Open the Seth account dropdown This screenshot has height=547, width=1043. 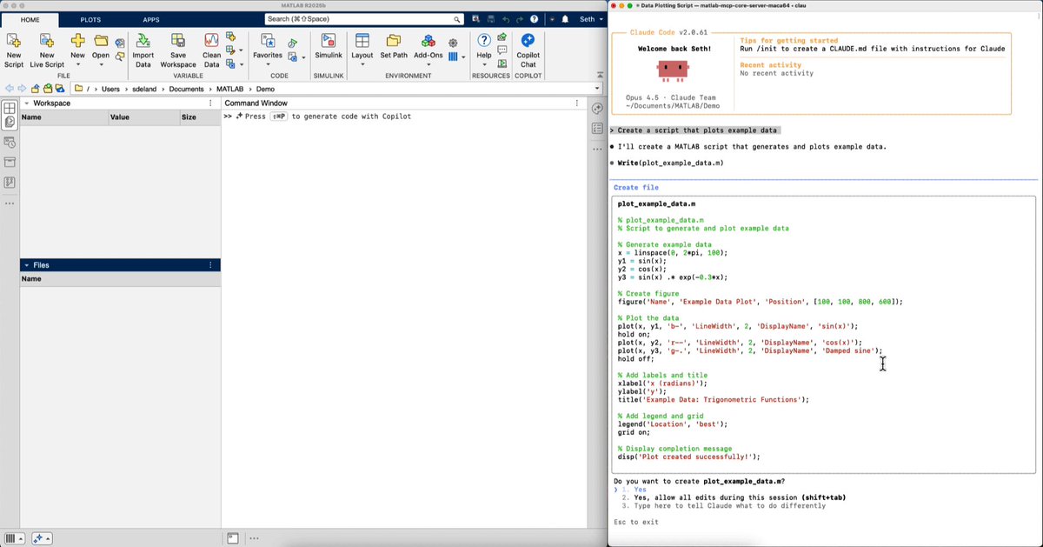pos(591,19)
